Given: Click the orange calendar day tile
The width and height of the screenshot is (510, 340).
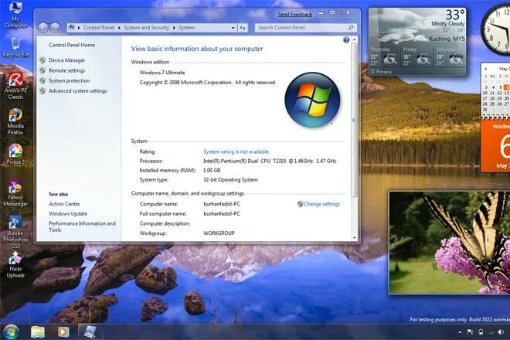Looking at the screenshot, I should pyautogui.click(x=495, y=146).
